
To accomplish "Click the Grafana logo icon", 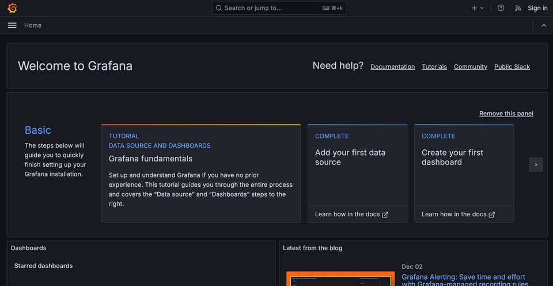I will (x=12, y=7).
